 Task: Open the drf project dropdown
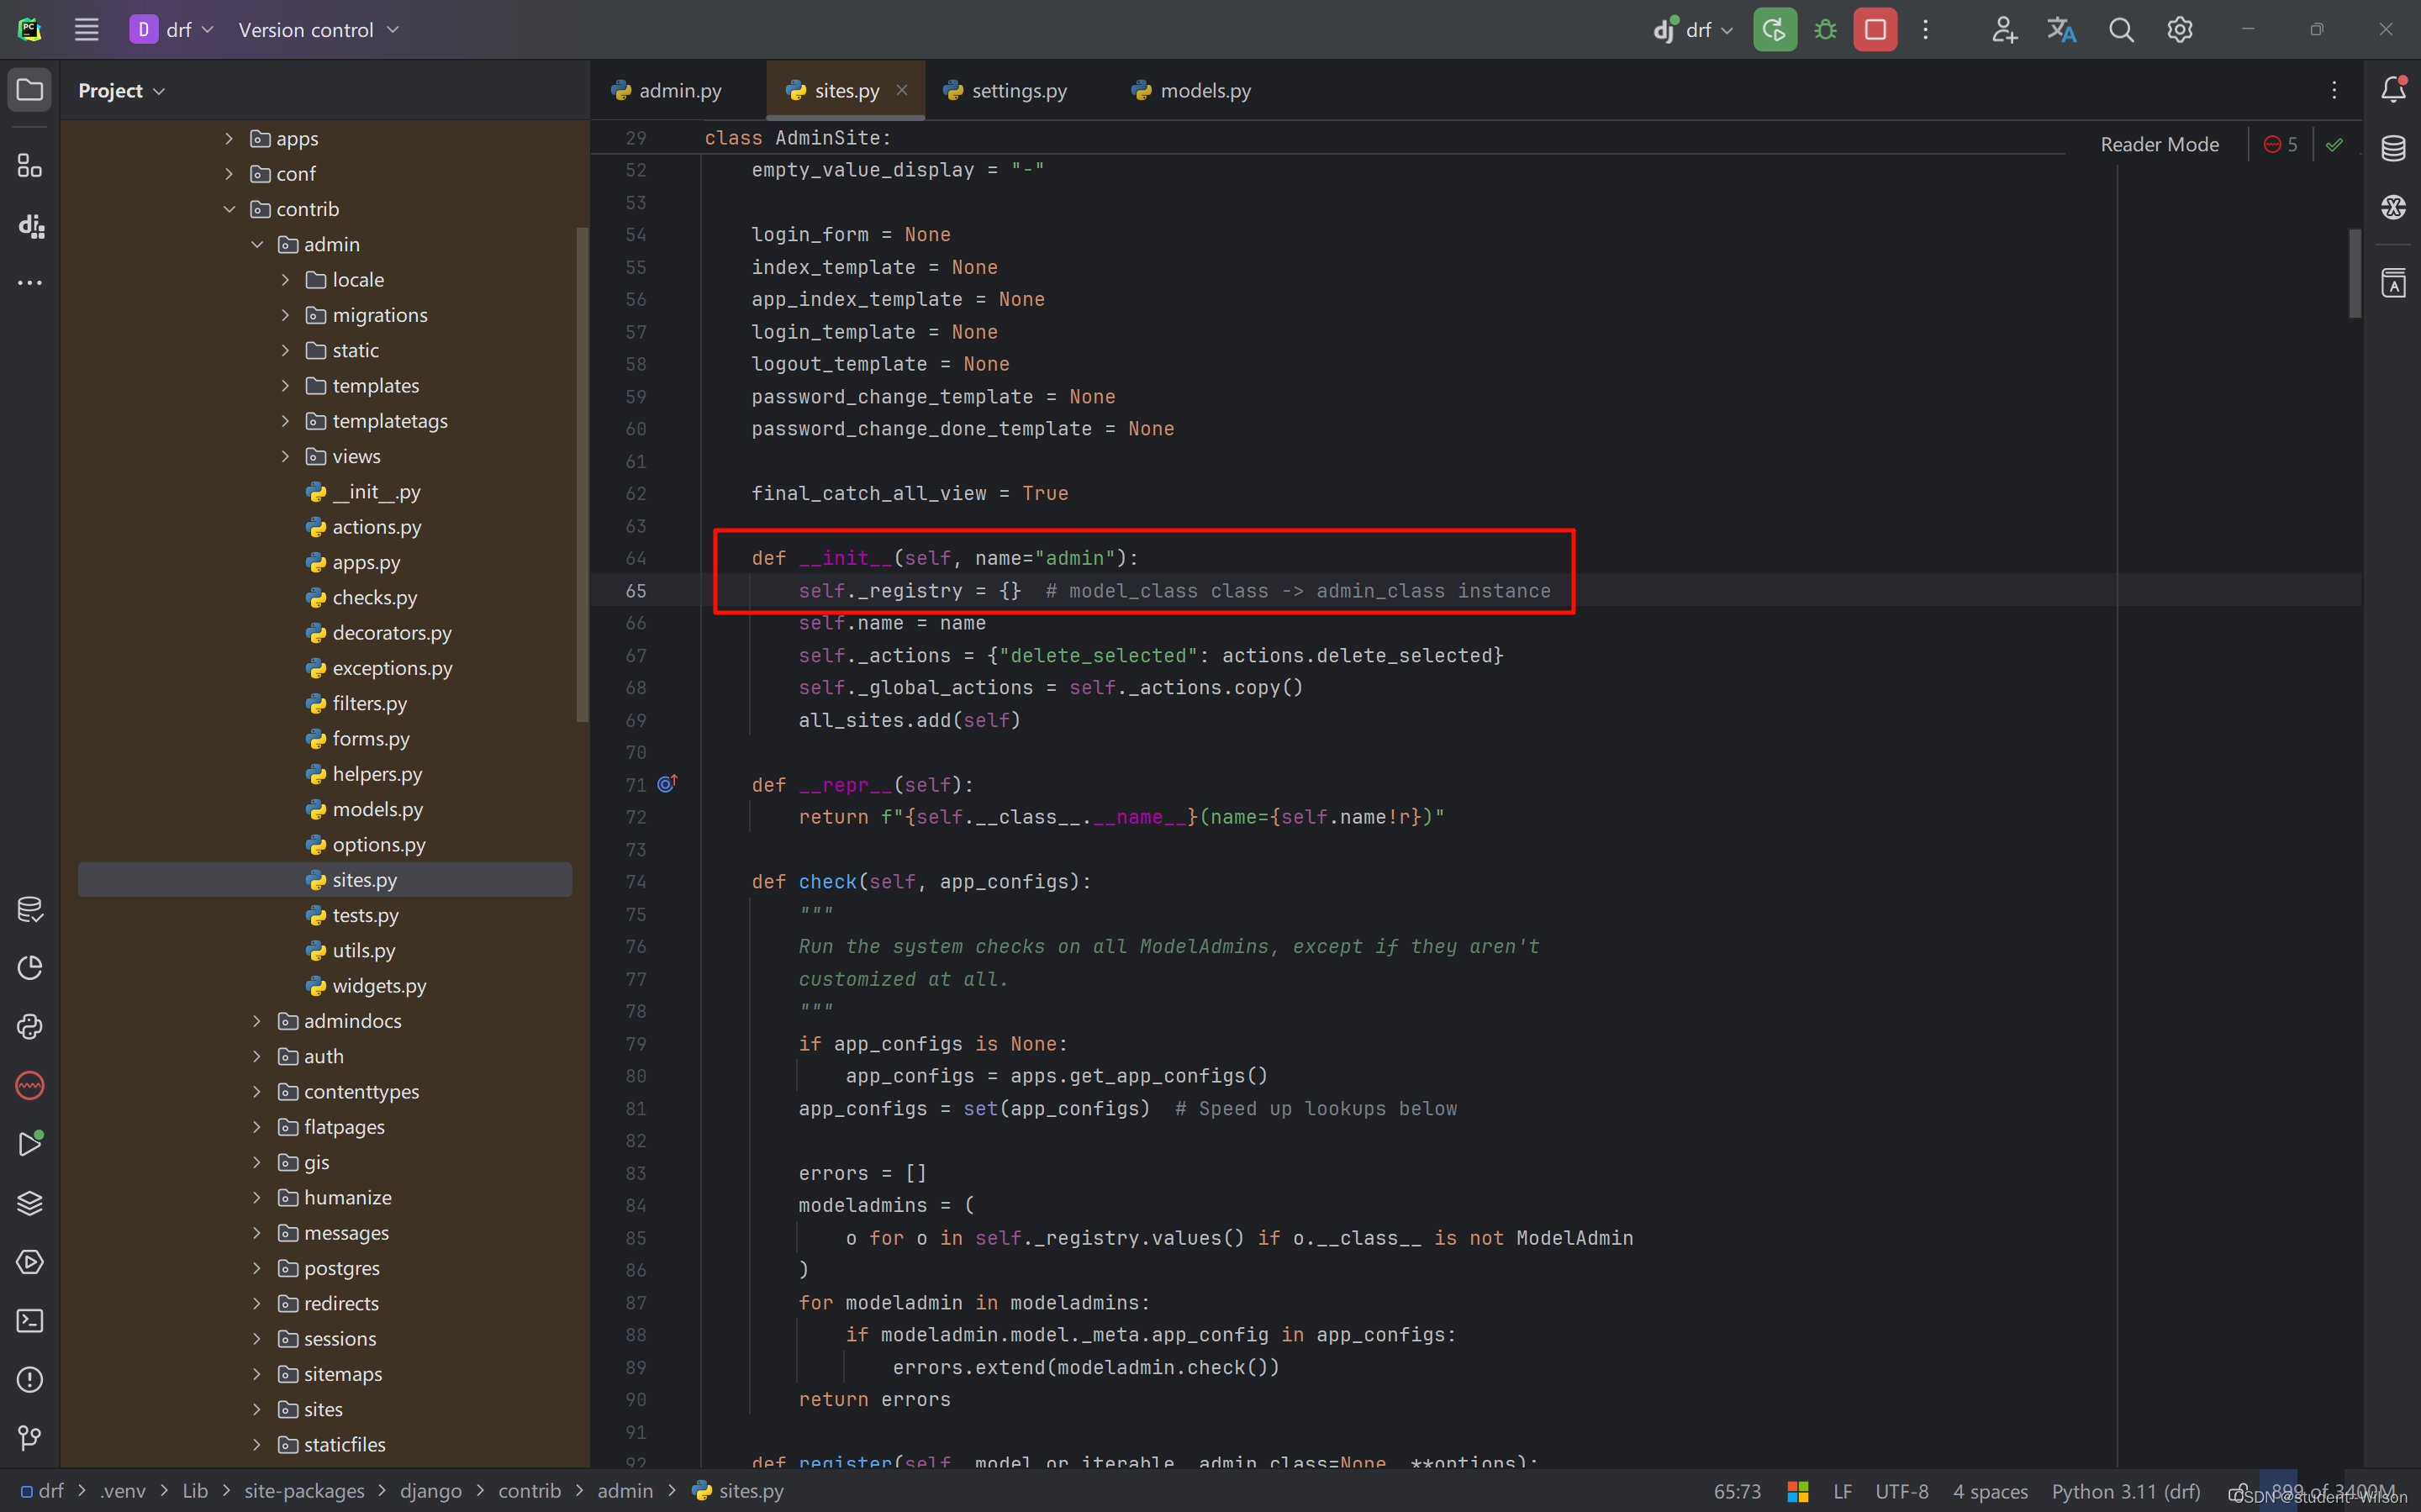click(172, 30)
